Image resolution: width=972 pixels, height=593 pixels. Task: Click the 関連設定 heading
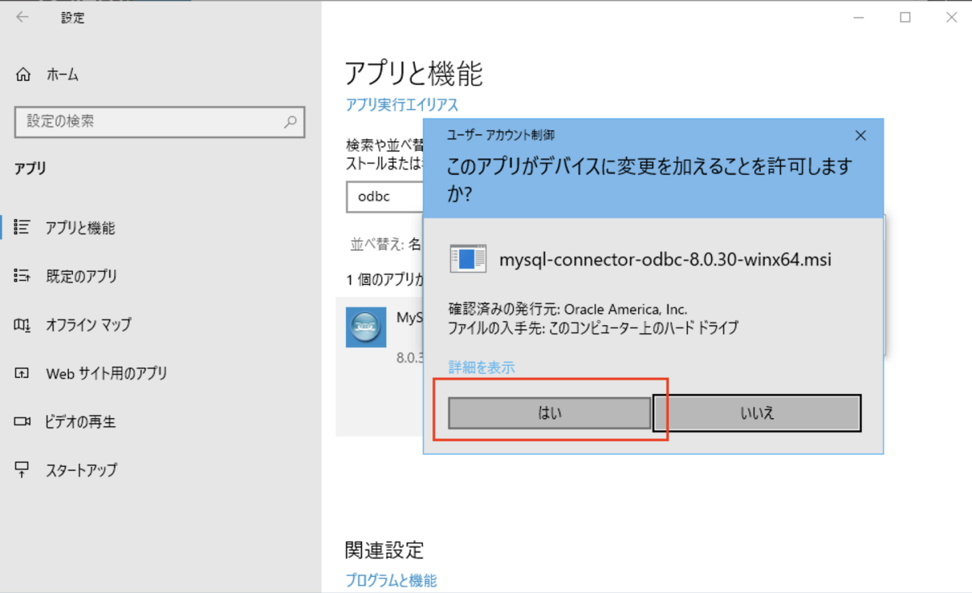pyautogui.click(x=385, y=550)
